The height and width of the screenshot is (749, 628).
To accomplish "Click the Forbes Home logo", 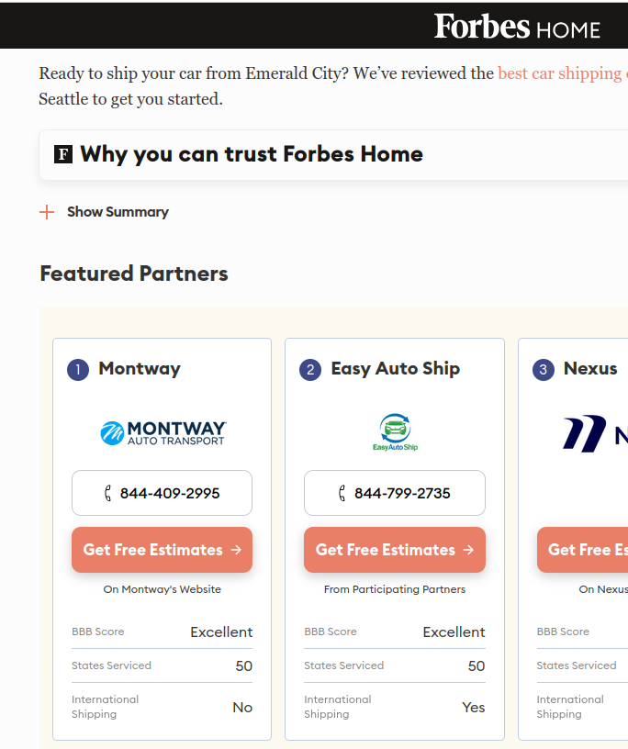I will pos(517,27).
